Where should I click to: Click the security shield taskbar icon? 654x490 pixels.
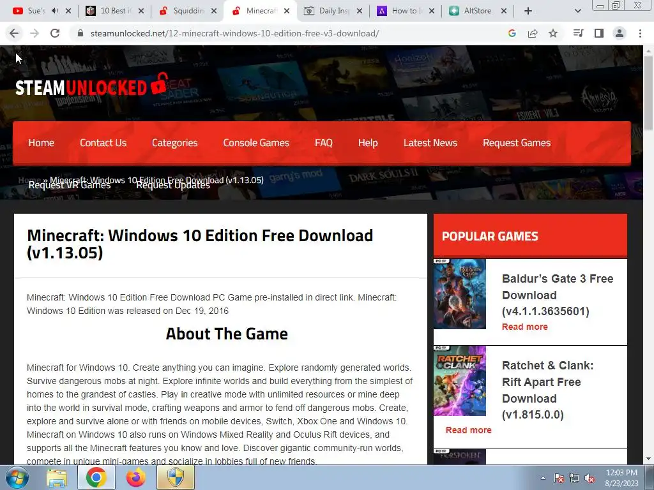coord(176,477)
